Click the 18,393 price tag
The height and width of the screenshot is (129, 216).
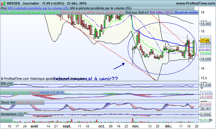pos(205,24)
